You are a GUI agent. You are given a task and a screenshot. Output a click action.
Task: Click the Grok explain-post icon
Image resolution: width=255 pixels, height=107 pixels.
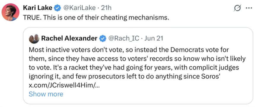click(237, 8)
